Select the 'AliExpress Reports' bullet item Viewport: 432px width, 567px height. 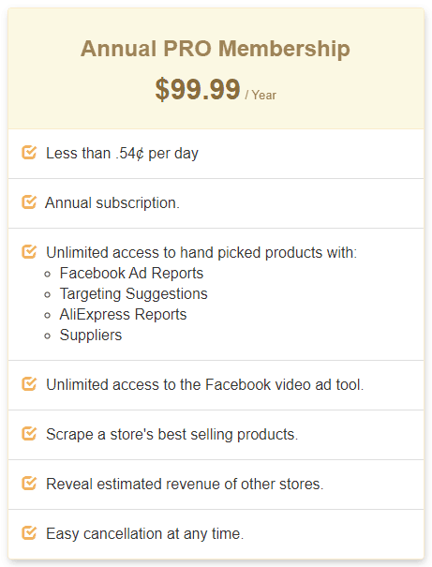click(123, 314)
